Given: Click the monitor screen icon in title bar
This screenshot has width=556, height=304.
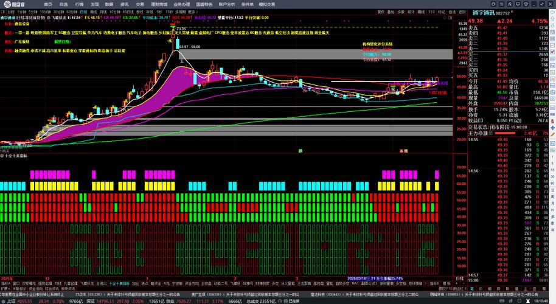Looking at the screenshot, I should (x=518, y=4).
